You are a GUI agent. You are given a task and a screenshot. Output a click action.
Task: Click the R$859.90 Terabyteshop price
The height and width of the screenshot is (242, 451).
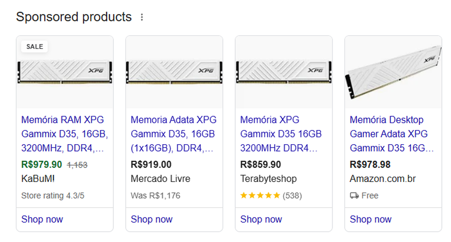click(261, 165)
